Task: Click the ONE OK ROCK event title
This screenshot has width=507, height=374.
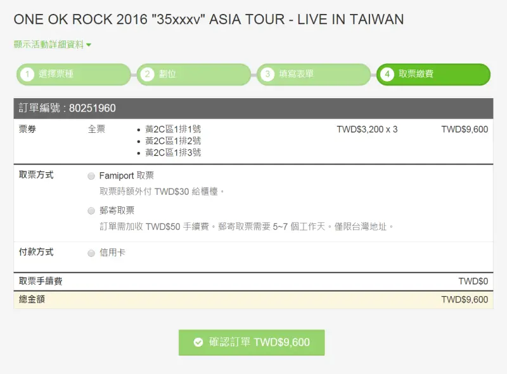Action: 209,20
